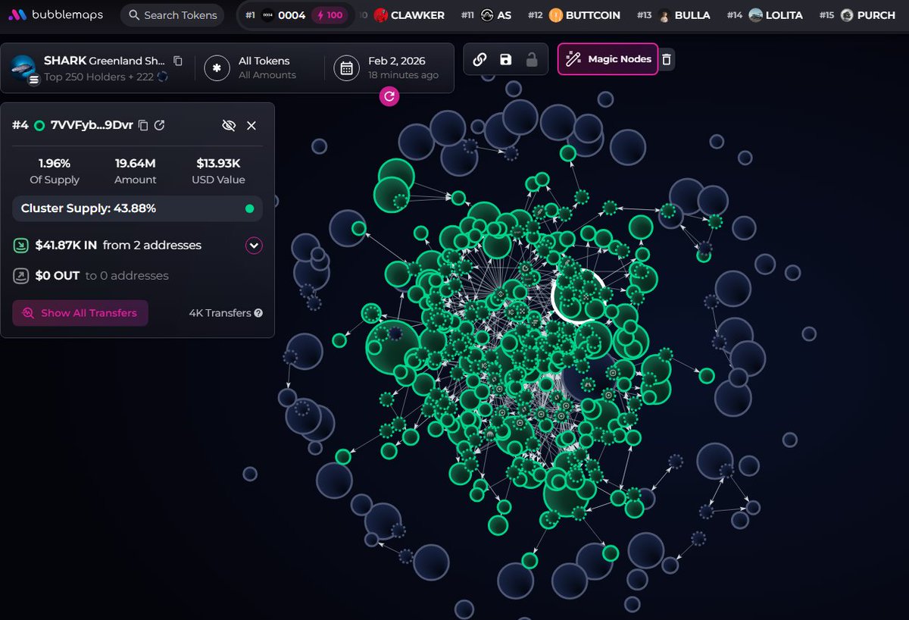
Task: Click the pink refresh map button
Action: coord(389,96)
